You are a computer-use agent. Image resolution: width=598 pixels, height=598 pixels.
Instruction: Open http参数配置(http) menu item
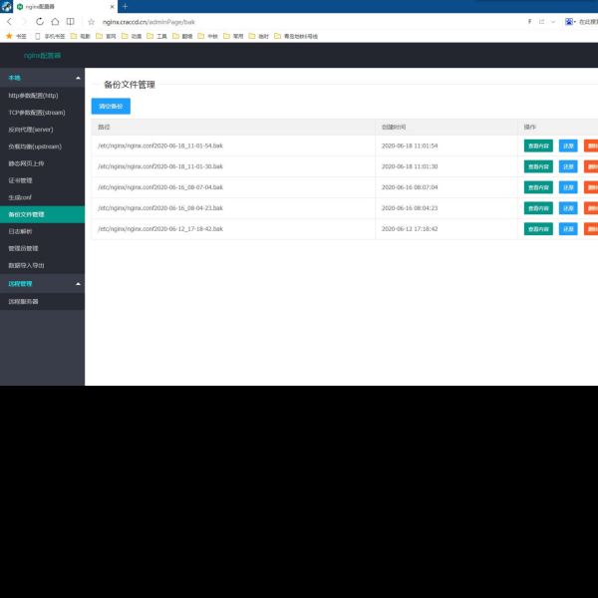point(42,96)
